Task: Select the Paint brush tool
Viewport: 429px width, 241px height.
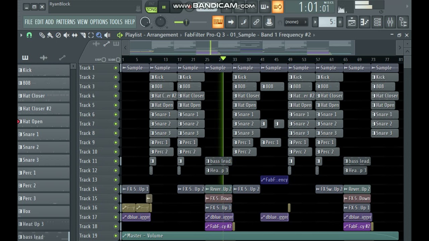Action: 50,35
